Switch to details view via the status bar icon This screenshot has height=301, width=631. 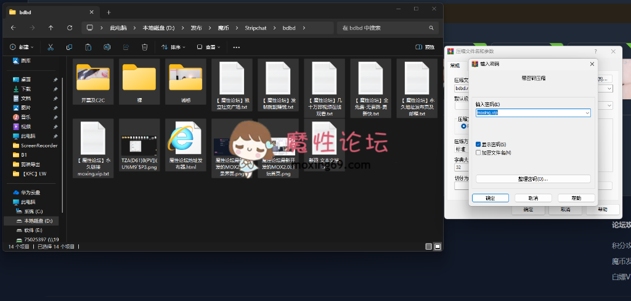429,246
